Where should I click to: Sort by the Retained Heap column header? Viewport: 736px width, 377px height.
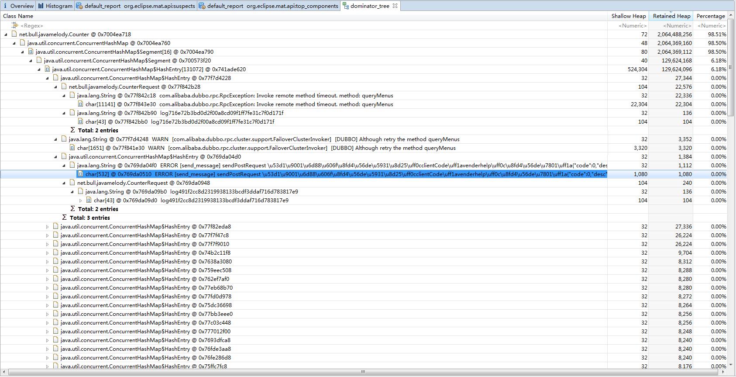pyautogui.click(x=671, y=16)
